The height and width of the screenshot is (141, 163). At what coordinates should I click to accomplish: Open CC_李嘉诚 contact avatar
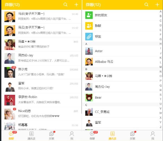click(x=89, y=112)
